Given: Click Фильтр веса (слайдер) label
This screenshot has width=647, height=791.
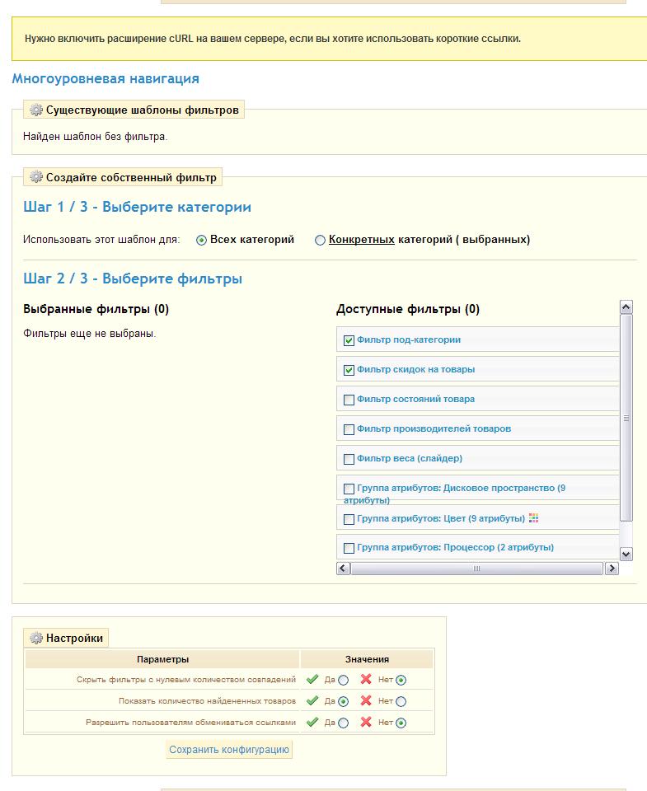Looking at the screenshot, I should 410,458.
